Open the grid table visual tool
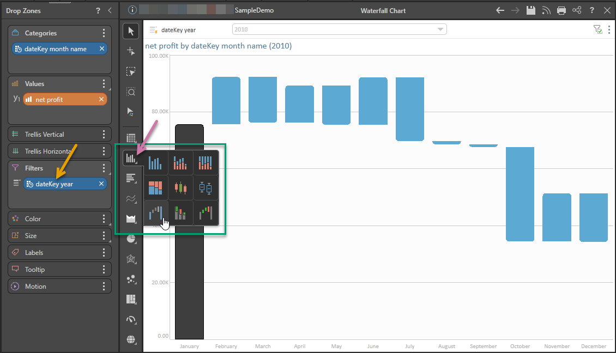The image size is (616, 353). [131, 138]
